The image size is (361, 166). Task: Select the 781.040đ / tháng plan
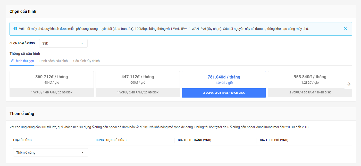point(224,84)
